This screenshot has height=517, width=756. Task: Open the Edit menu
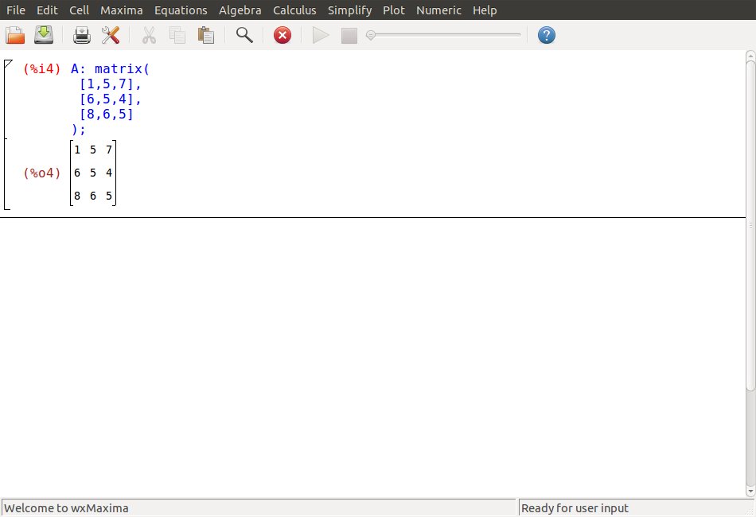point(47,10)
